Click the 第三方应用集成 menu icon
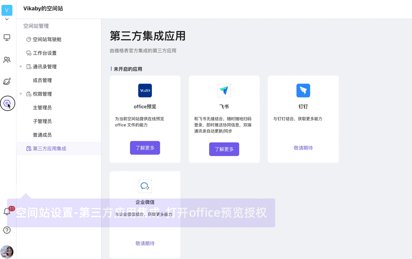This screenshot has width=412, height=259. (29, 149)
